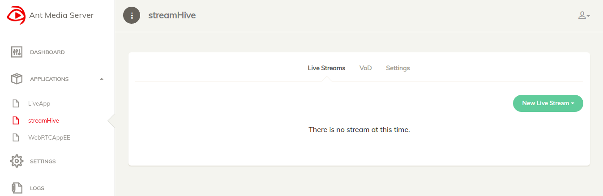Click the Logs documents icon
Screen dimensions: 603x196
[x=17, y=188]
